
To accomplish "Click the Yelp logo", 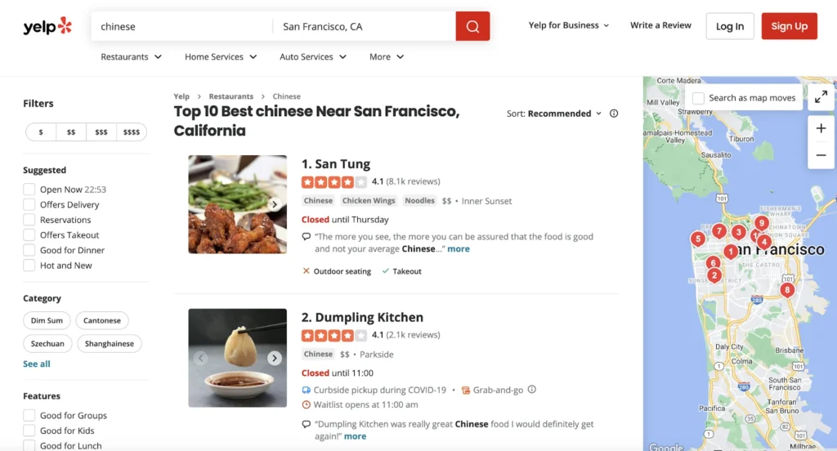I will coord(47,26).
